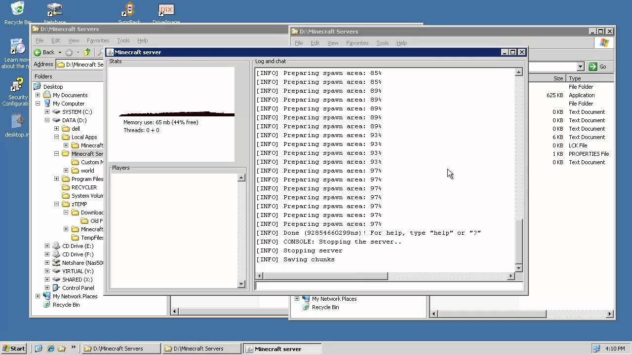The height and width of the screenshot is (355, 632).
Task: Open the Security Configuration desktop icon
Action: coord(18,92)
